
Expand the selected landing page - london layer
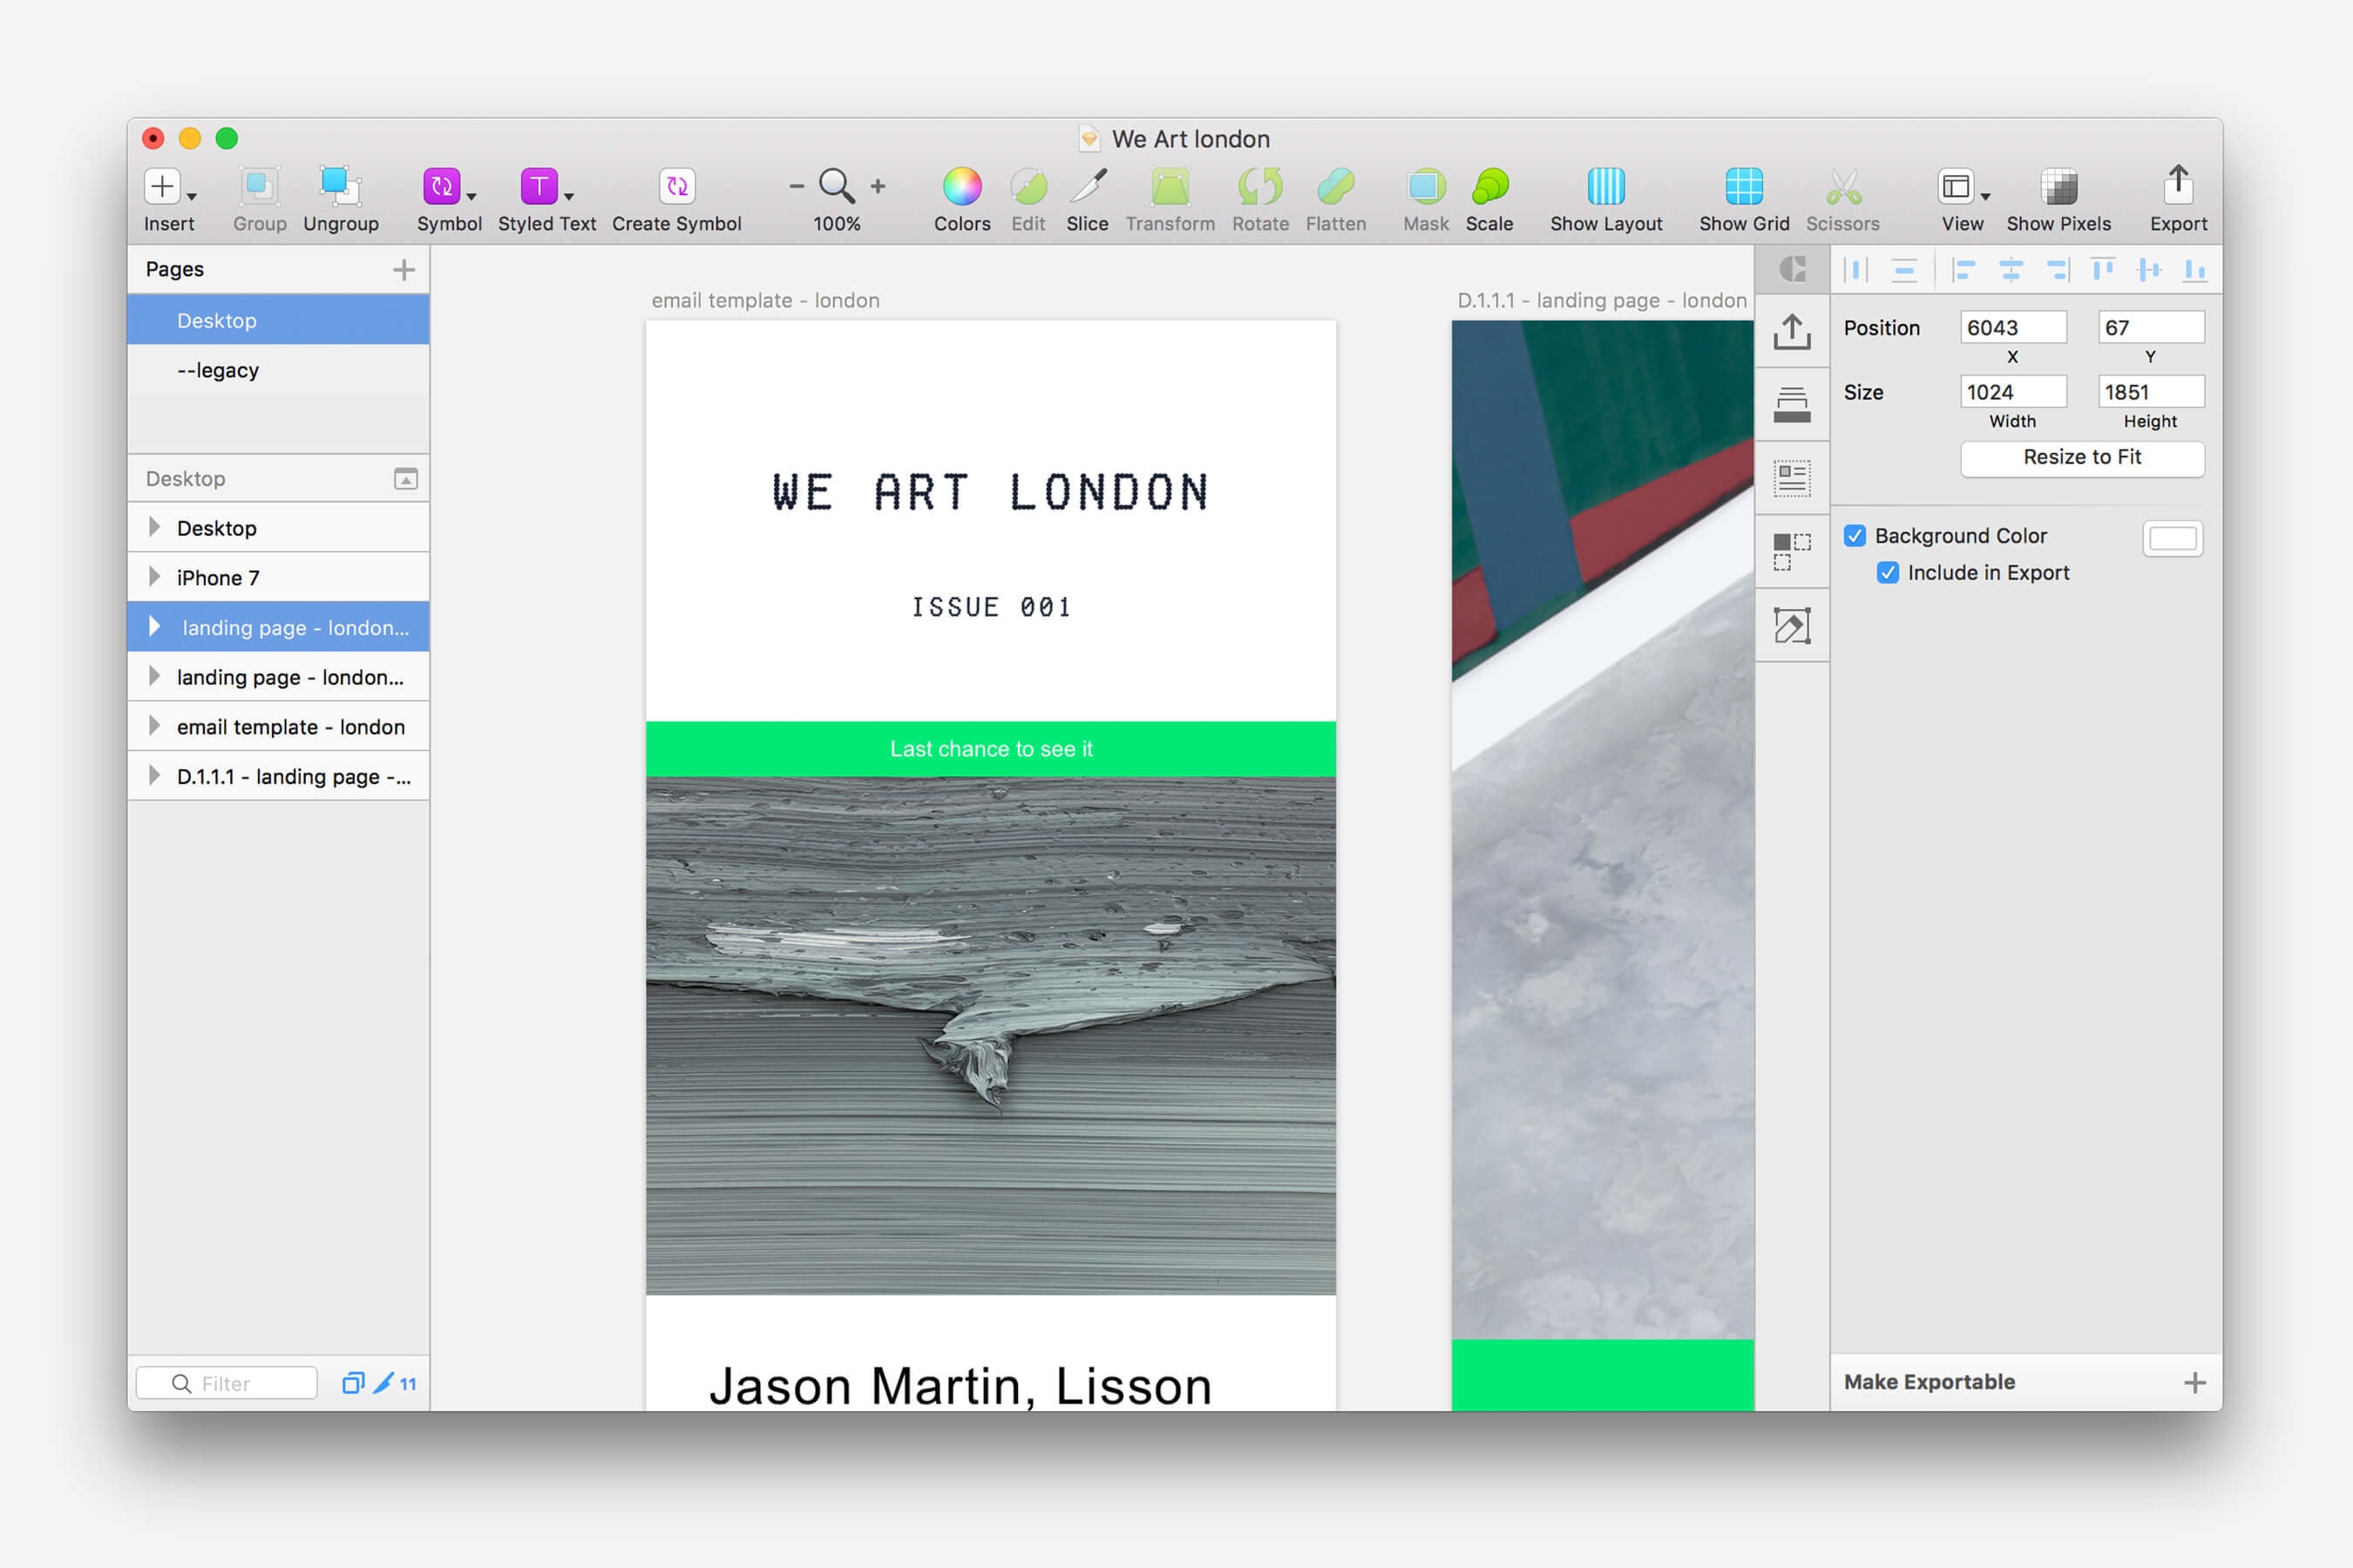tap(154, 627)
